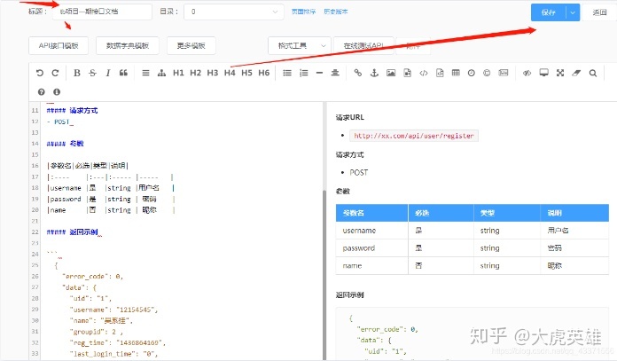Open search with the magnifier icon

click(x=592, y=73)
